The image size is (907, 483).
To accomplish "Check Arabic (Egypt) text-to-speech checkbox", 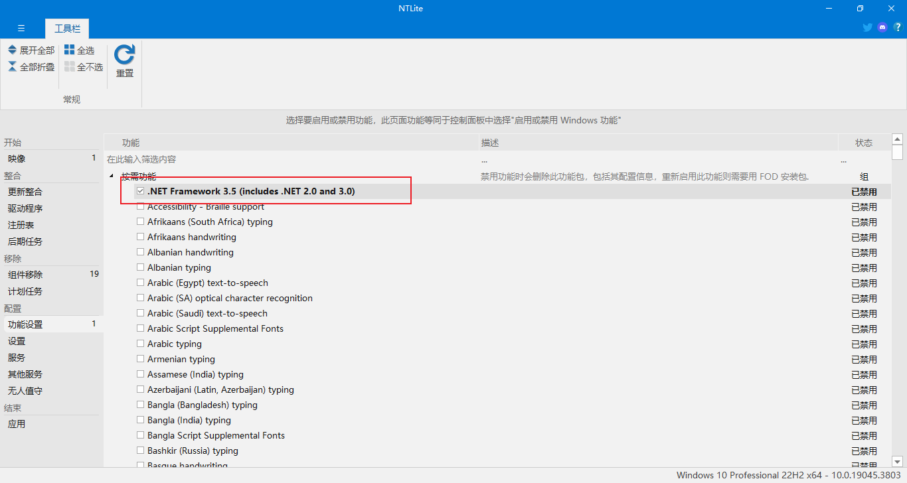I will pyautogui.click(x=140, y=283).
